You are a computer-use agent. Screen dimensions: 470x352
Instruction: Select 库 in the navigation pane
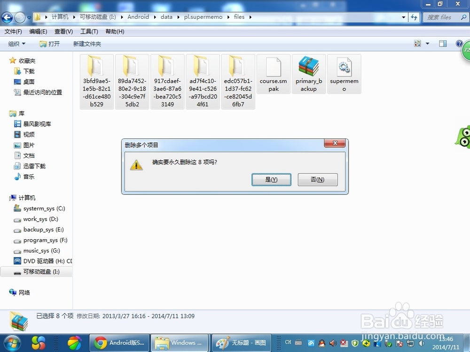coord(22,114)
